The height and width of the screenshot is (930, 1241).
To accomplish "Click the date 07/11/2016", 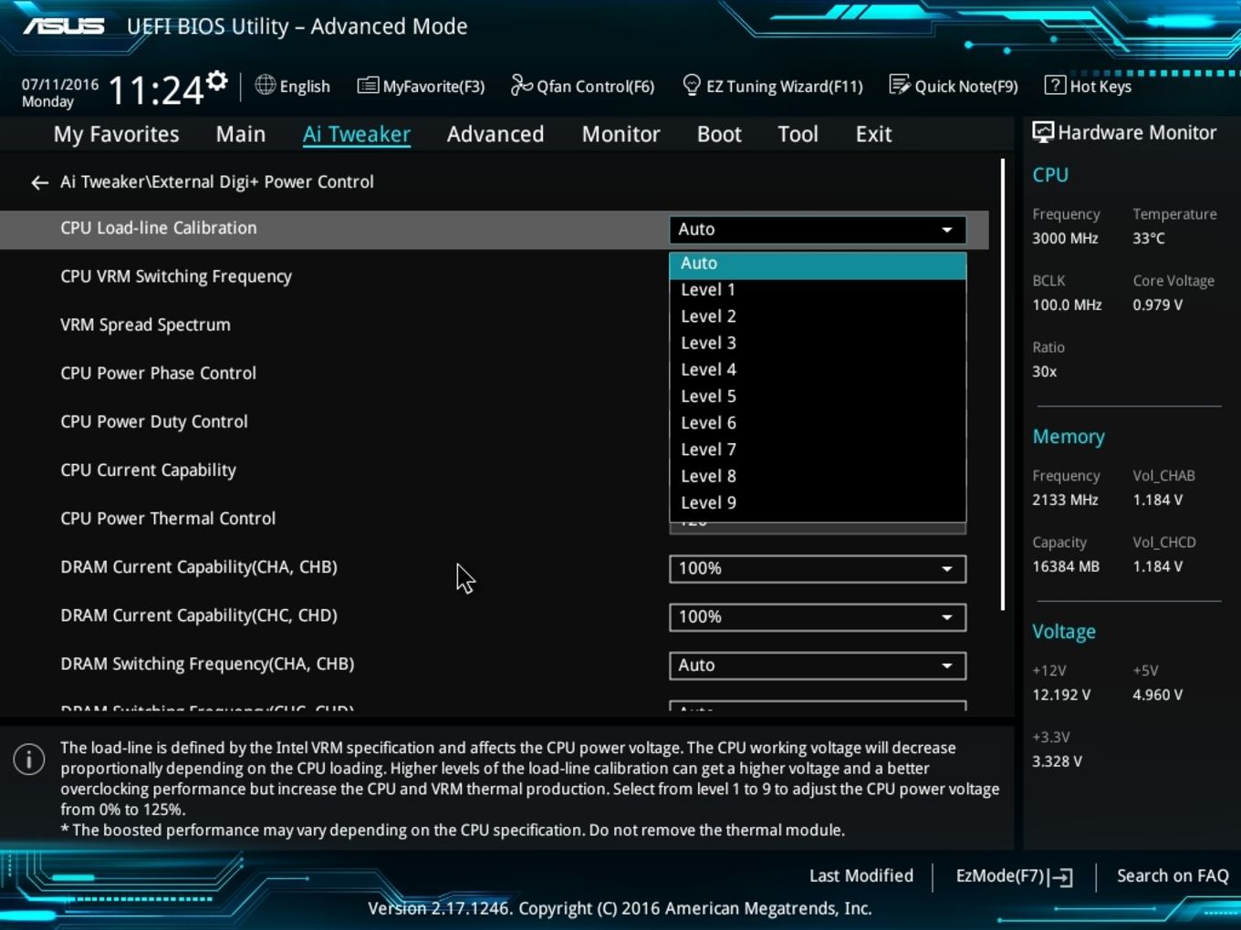I will (x=60, y=84).
